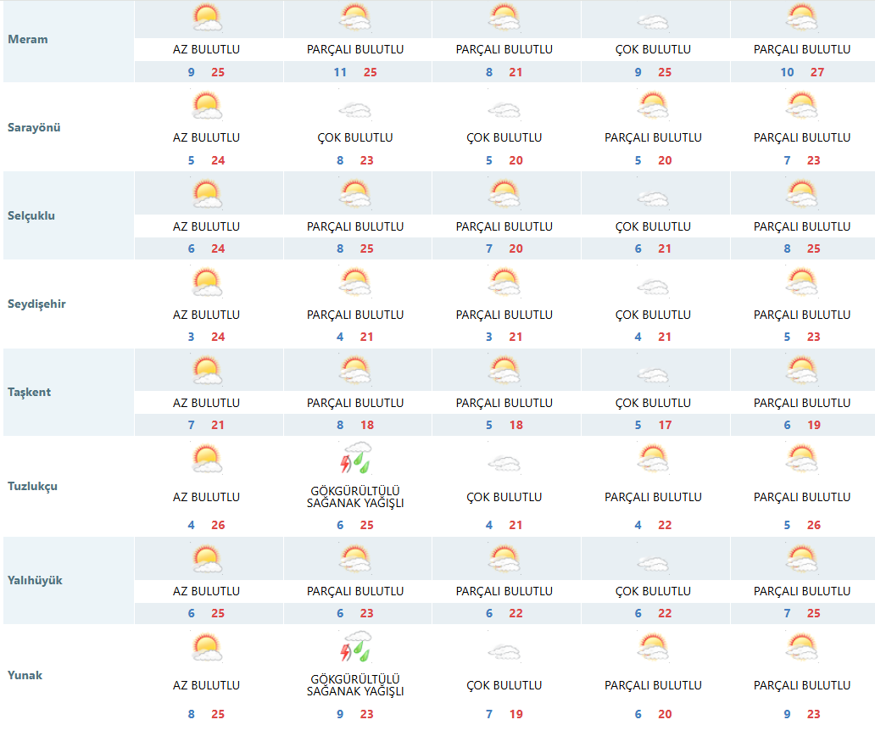Select Yunak partly cloudy icon above 6 / 20
875x742 pixels.
[x=653, y=648]
